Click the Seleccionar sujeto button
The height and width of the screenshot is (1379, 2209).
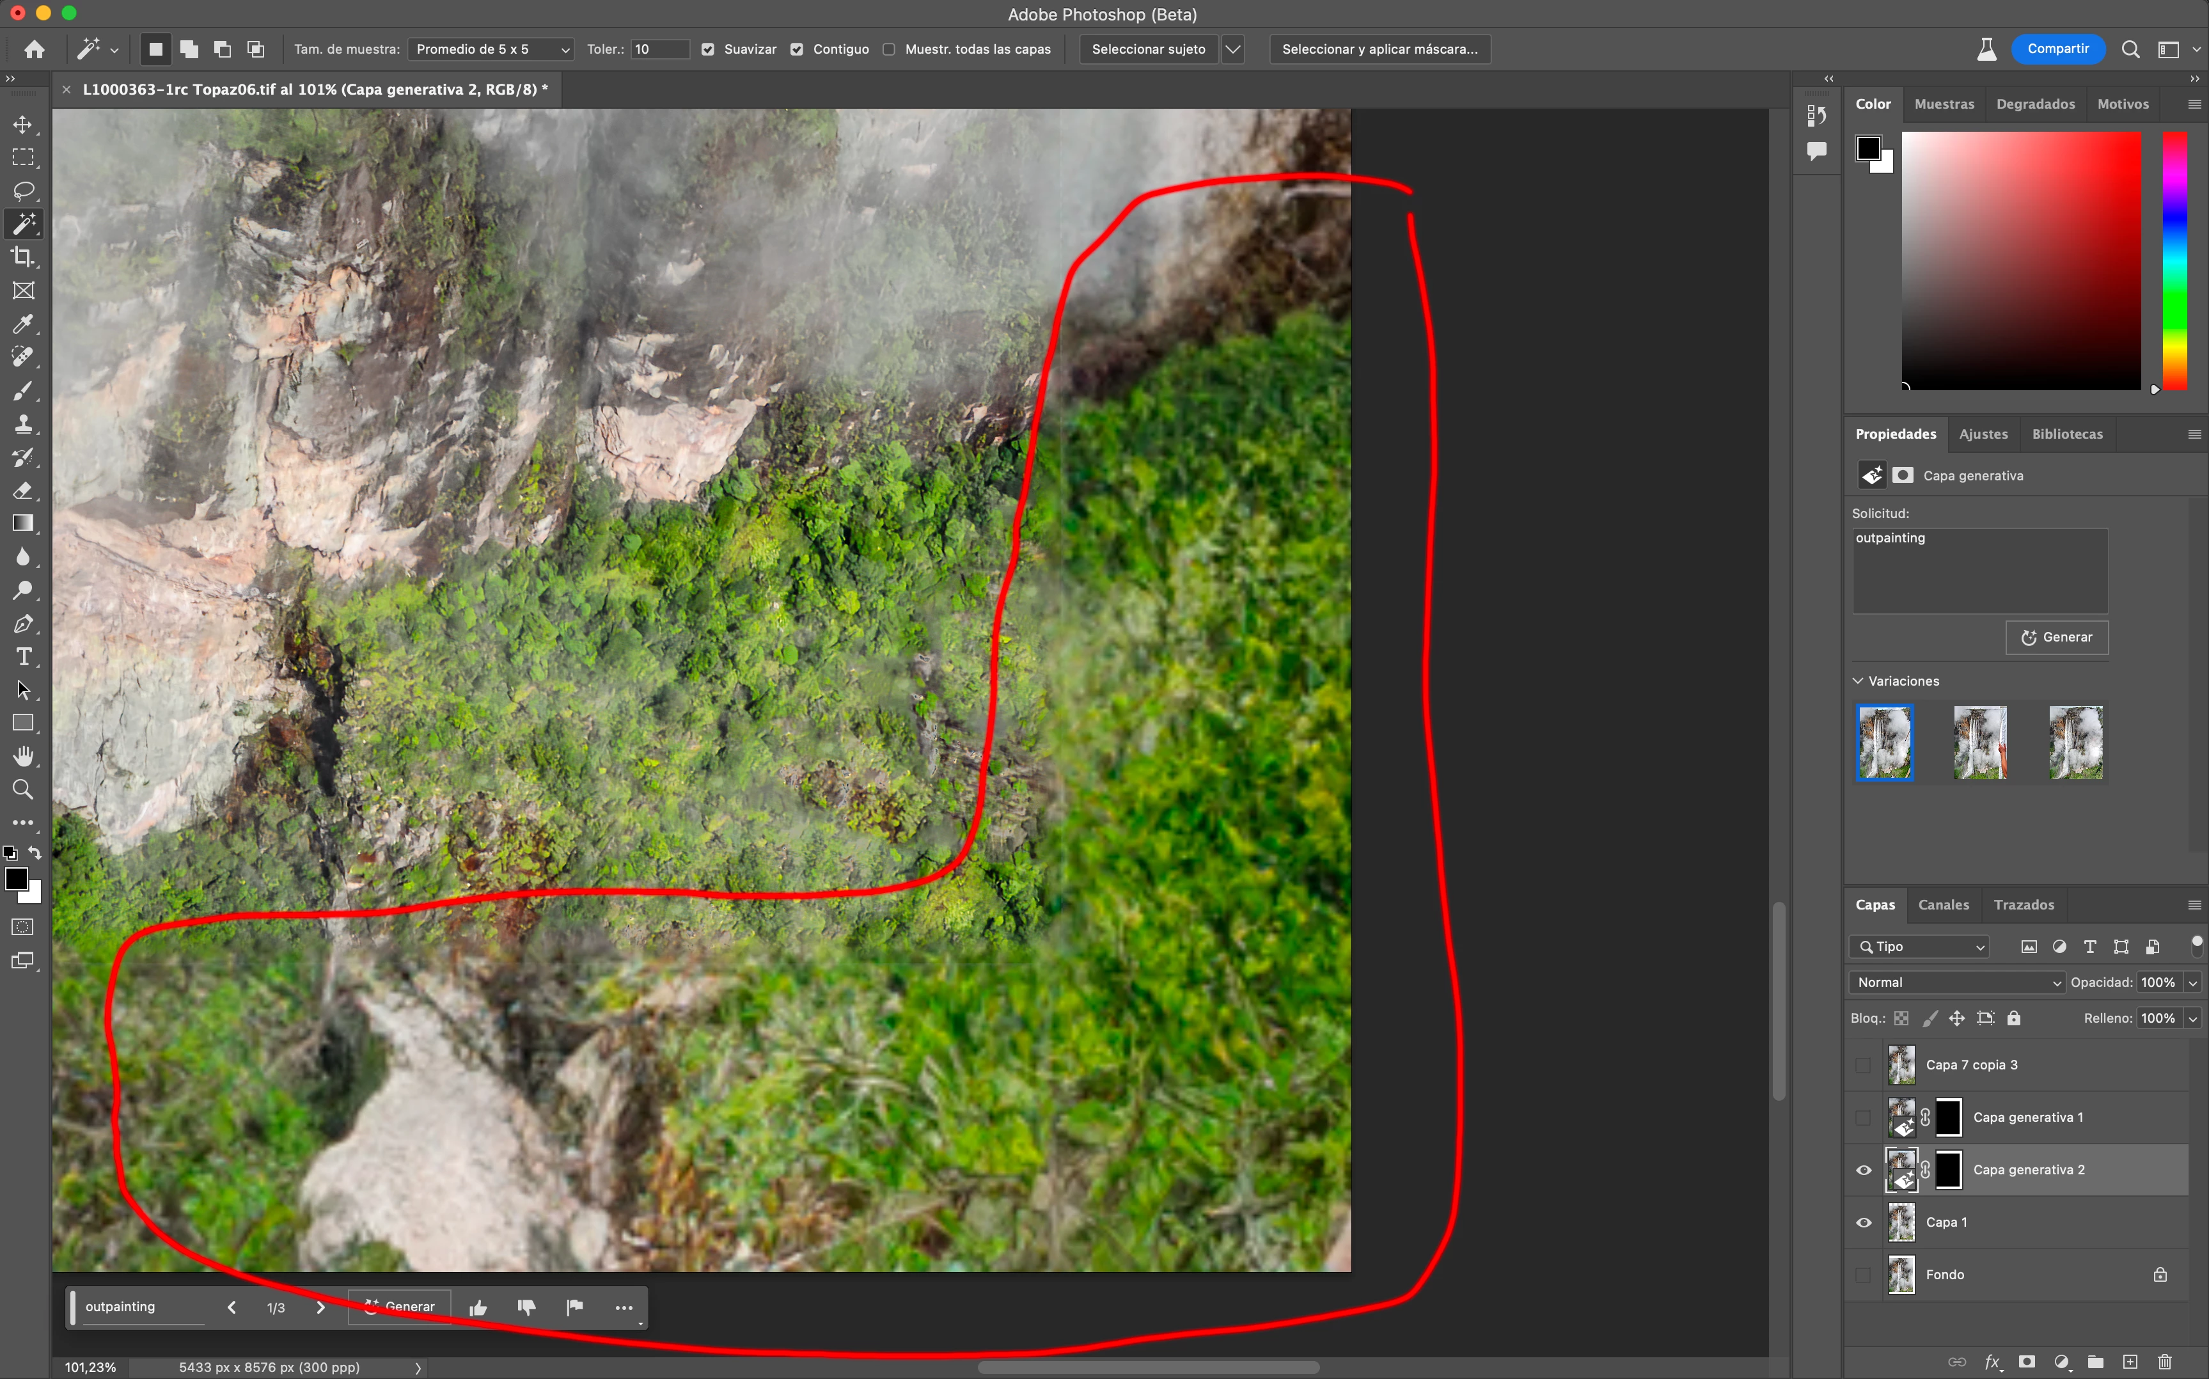point(1148,49)
